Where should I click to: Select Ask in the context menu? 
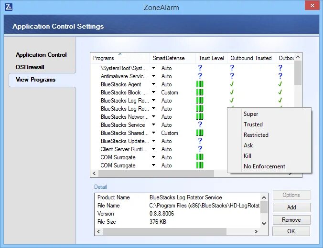[269, 145]
